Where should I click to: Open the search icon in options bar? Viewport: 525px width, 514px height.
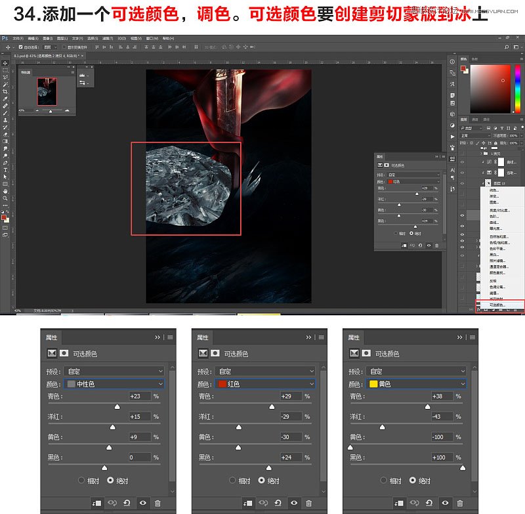507,47
